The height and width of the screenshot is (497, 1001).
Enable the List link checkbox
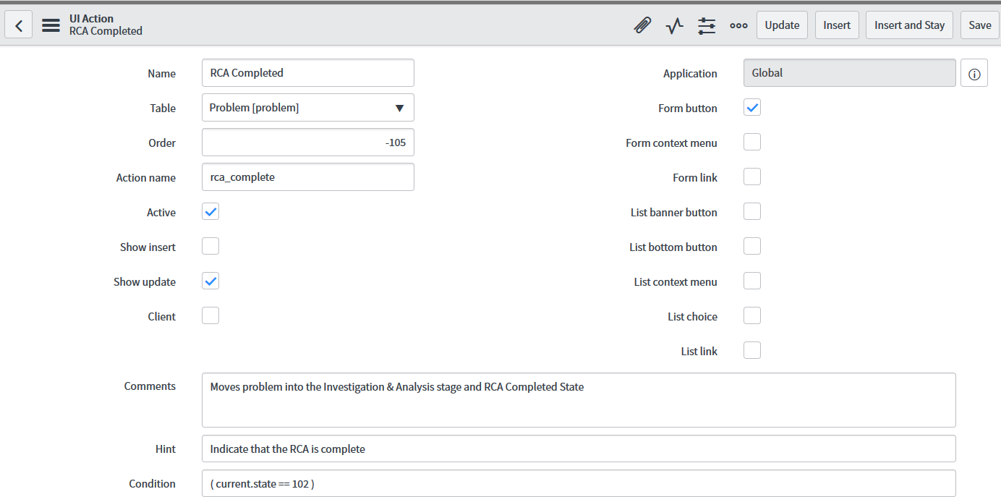click(x=752, y=351)
